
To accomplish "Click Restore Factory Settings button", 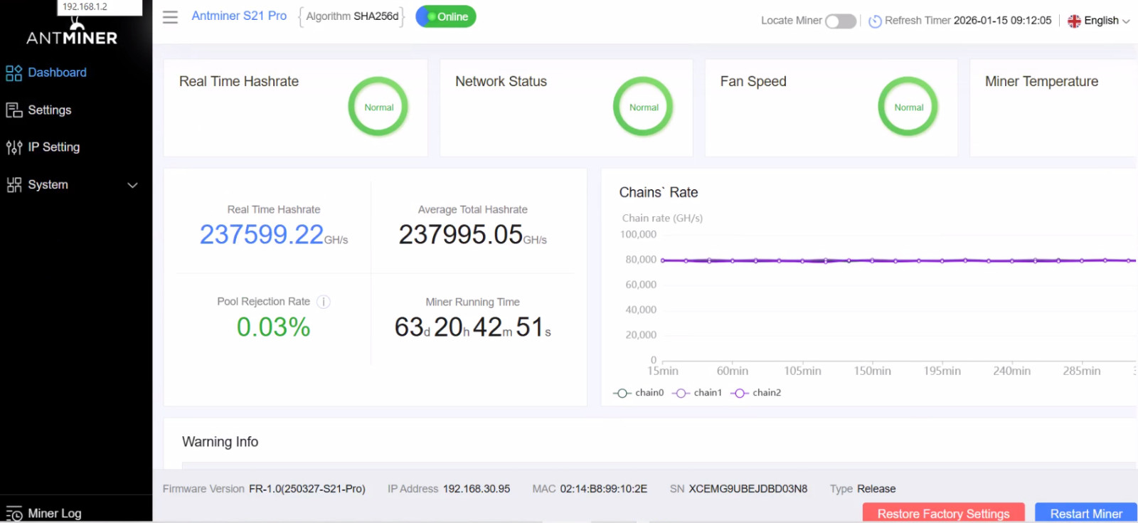I will (x=943, y=513).
